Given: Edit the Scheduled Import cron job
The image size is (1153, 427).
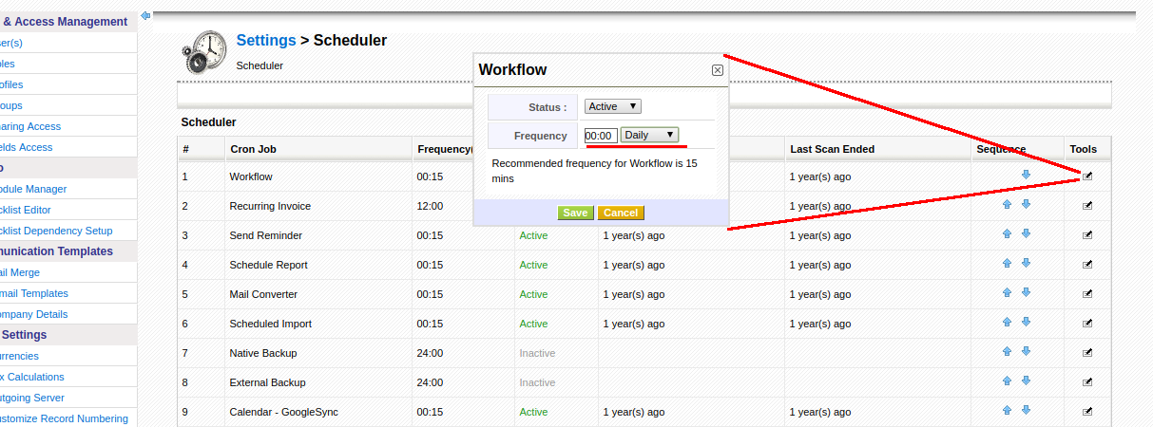Looking at the screenshot, I should pyautogui.click(x=1088, y=323).
